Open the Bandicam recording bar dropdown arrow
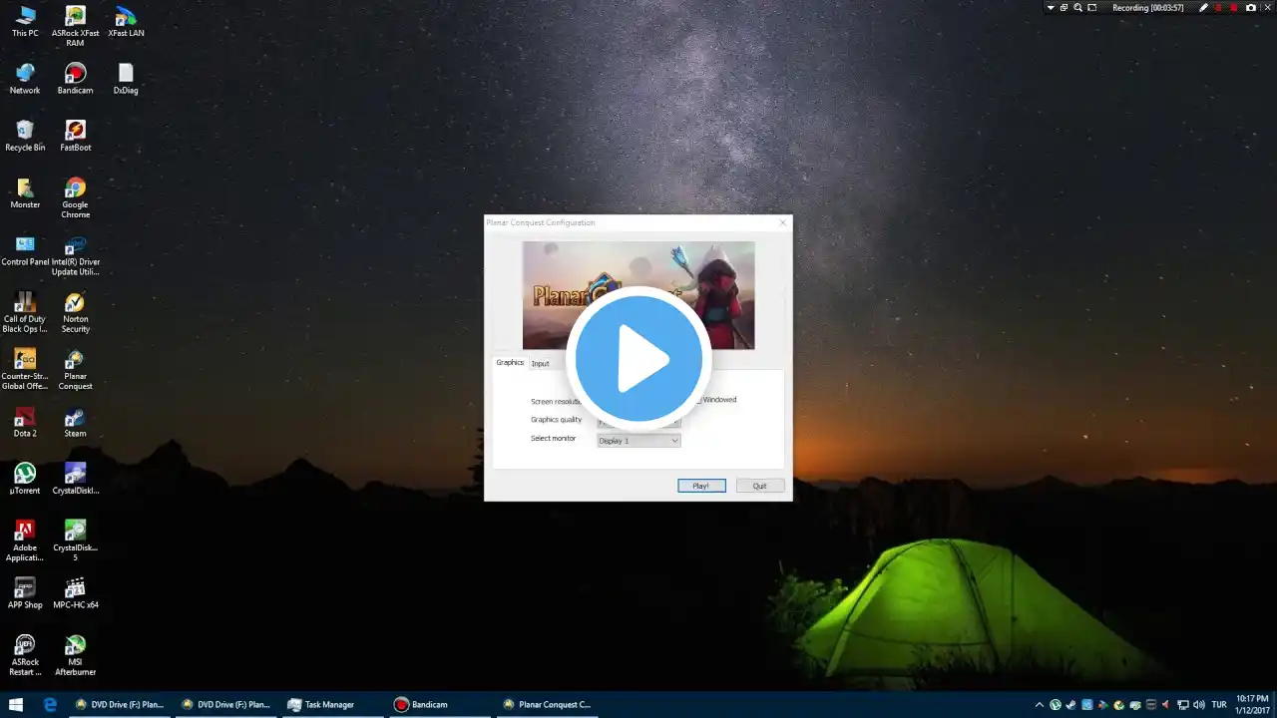This screenshot has width=1277, height=718. coord(1051,7)
